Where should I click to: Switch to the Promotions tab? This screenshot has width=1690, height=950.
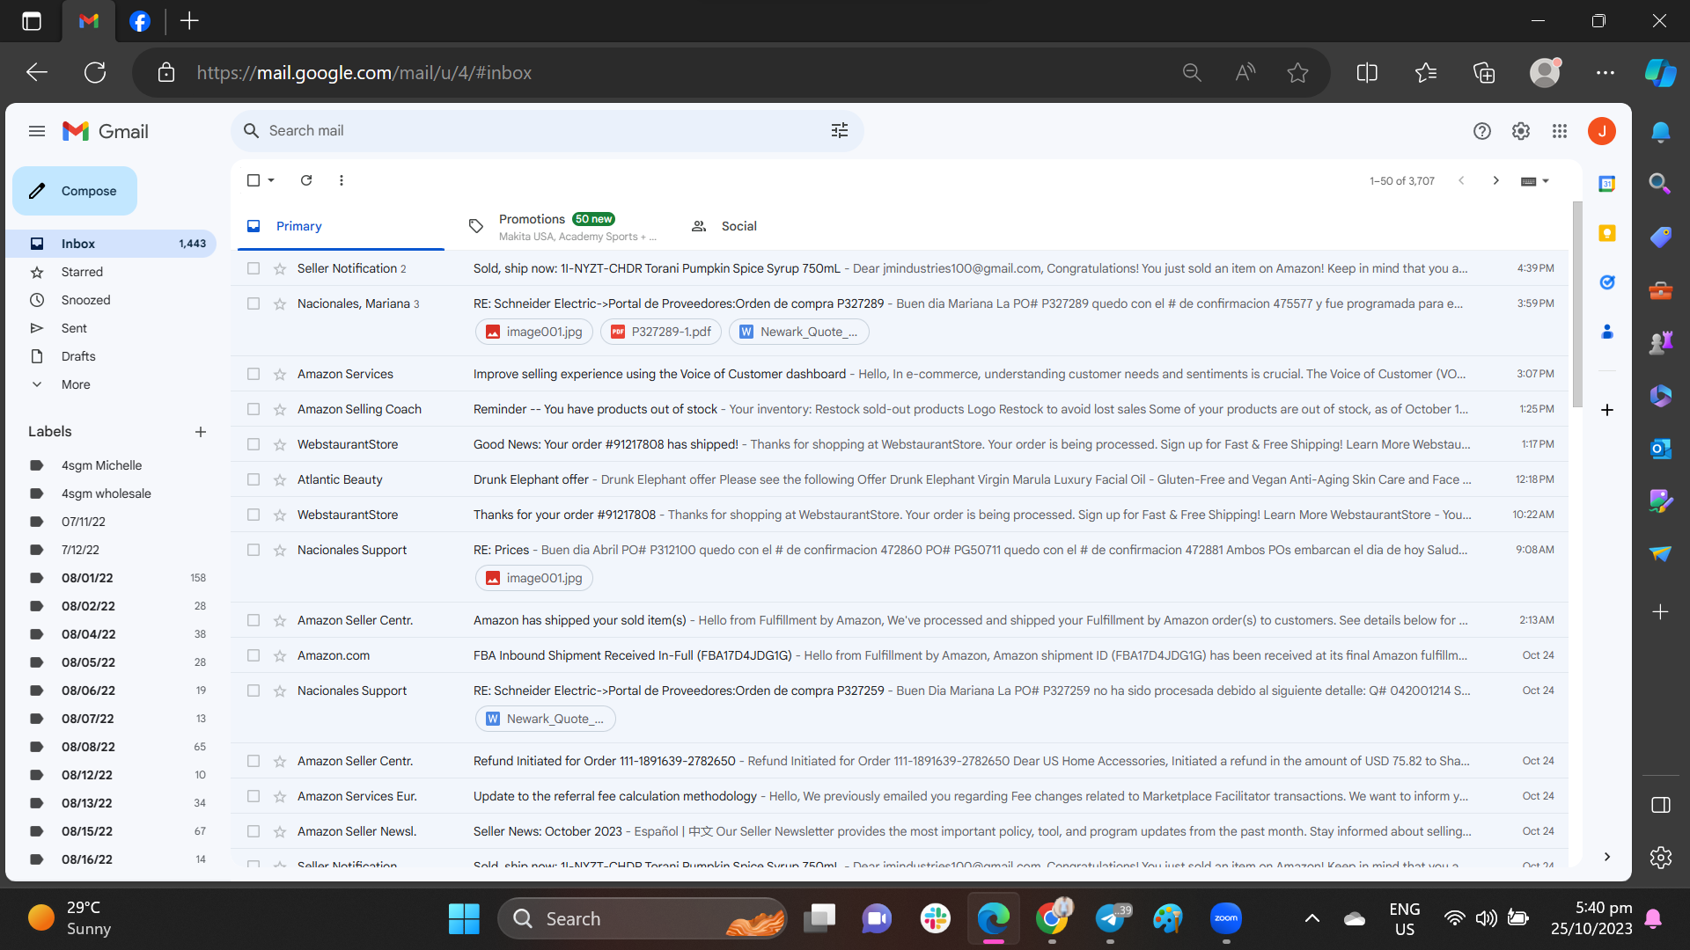click(x=563, y=226)
